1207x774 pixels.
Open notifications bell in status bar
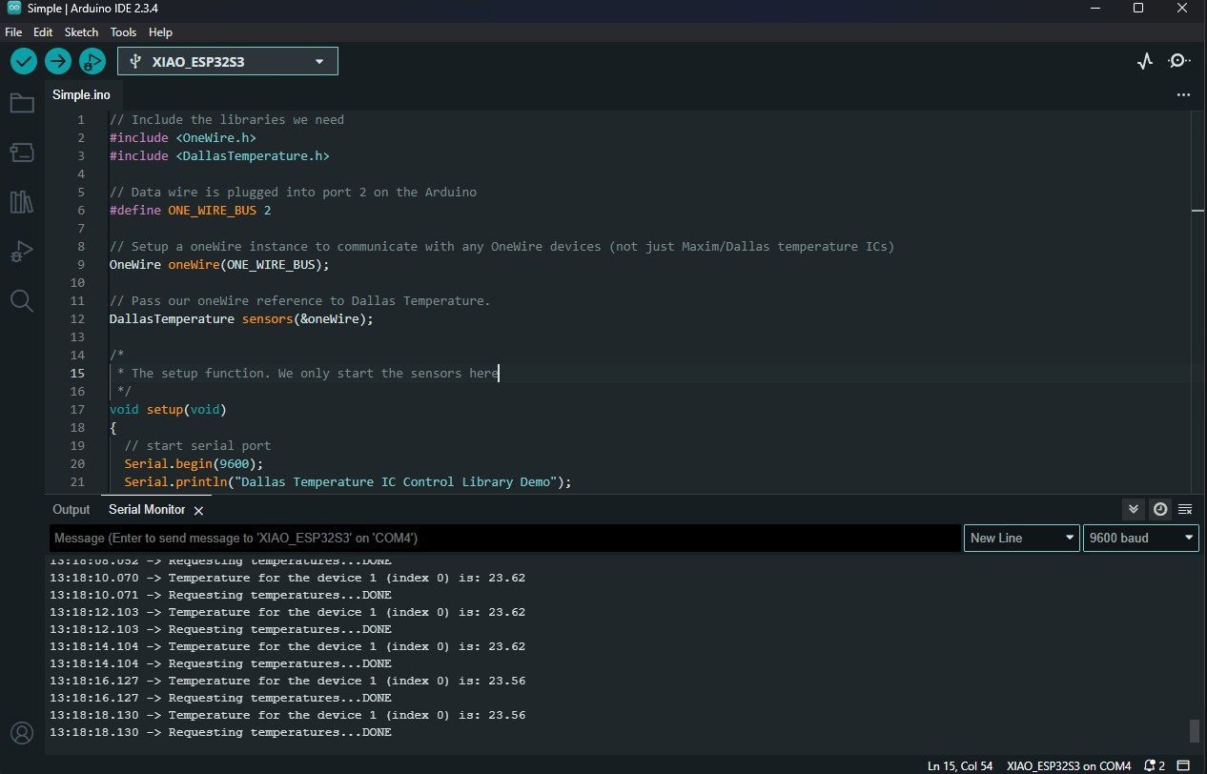[1154, 765]
